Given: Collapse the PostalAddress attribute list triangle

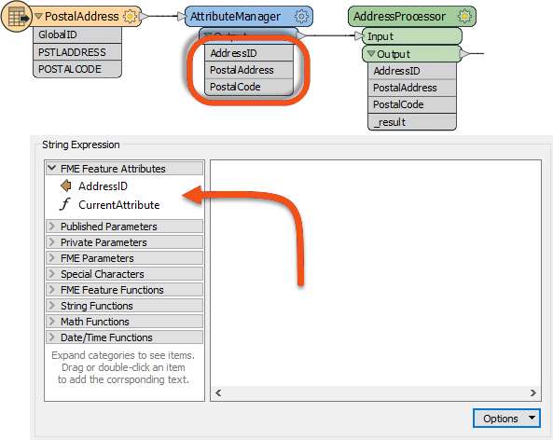Looking at the screenshot, I should click(38, 16).
